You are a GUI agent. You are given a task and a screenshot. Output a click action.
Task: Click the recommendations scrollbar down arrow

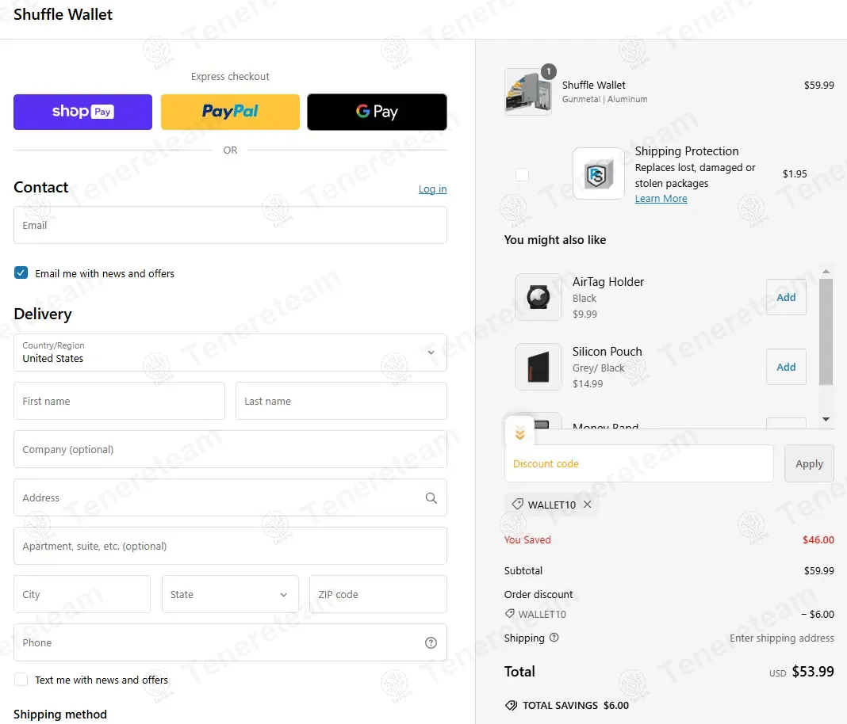826,419
